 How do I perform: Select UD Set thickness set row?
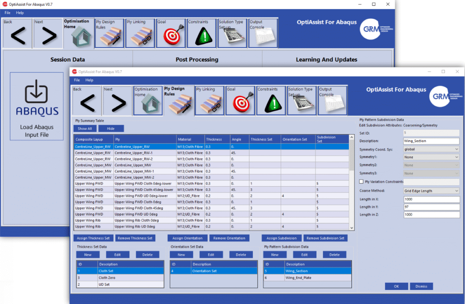click(x=120, y=285)
